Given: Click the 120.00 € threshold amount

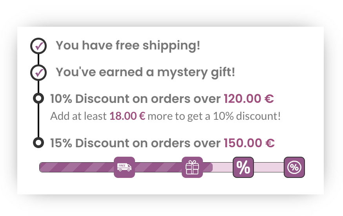Looking at the screenshot, I should pos(249,99).
